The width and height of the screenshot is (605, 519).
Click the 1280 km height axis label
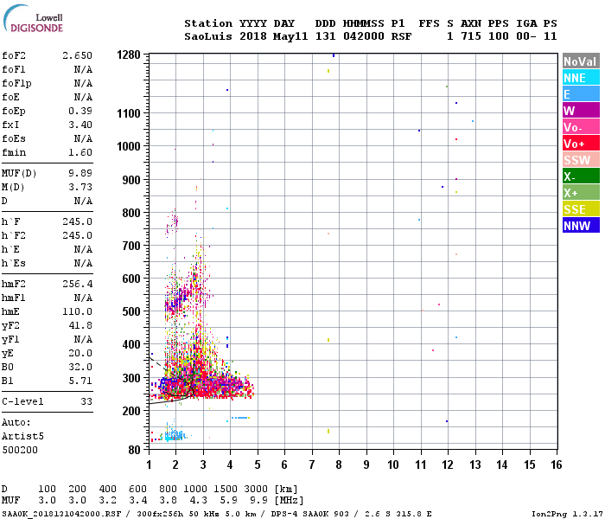pyautogui.click(x=129, y=54)
